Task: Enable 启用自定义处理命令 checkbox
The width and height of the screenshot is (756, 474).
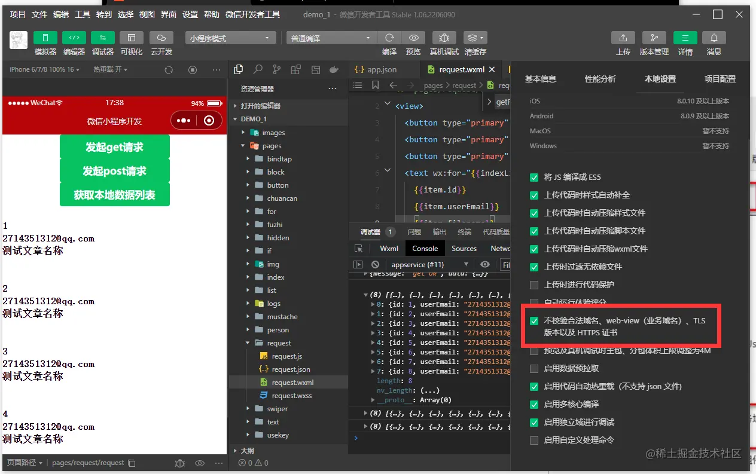Action: pos(534,441)
